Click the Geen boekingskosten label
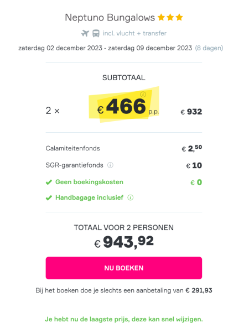The width and height of the screenshot is (249, 334). pos(89,182)
